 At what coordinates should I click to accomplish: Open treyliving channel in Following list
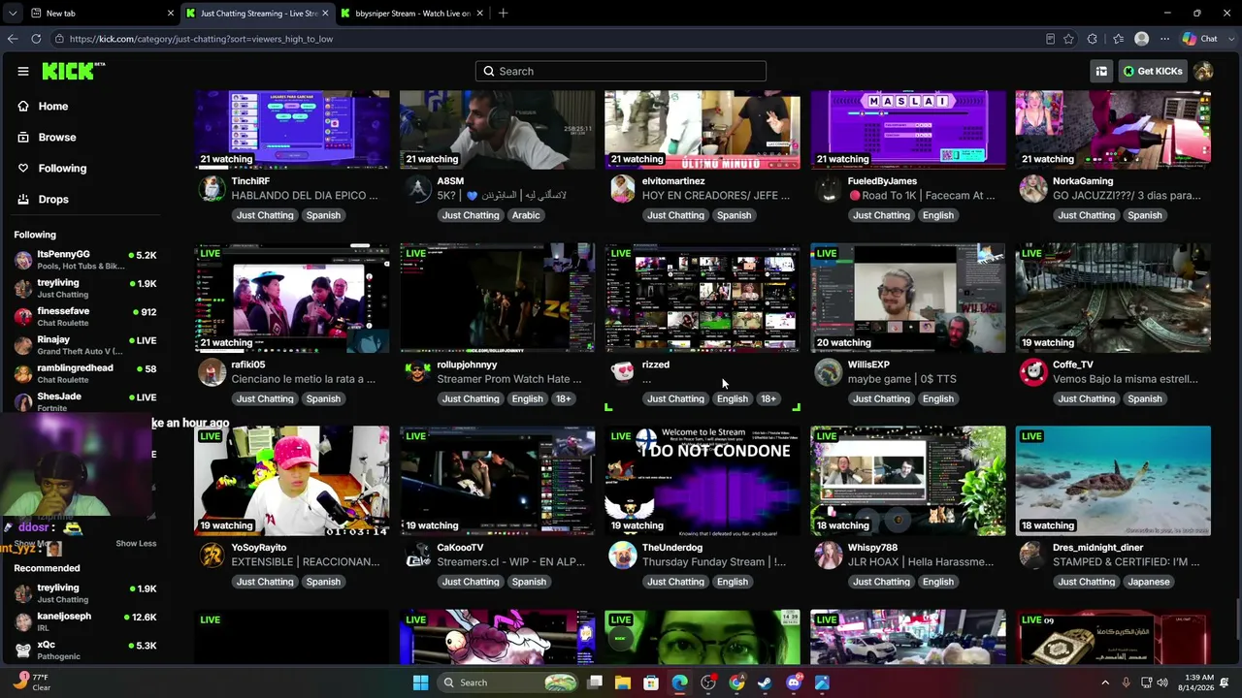tap(85, 288)
